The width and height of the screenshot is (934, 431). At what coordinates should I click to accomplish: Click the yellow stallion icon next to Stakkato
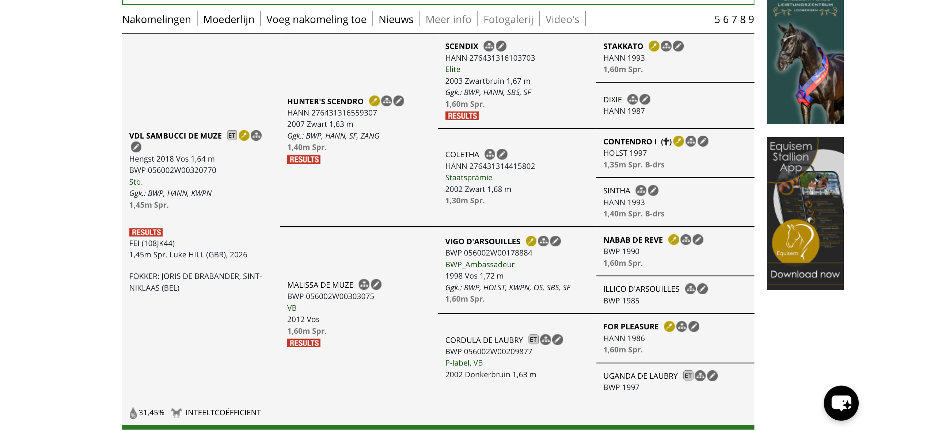(x=654, y=46)
